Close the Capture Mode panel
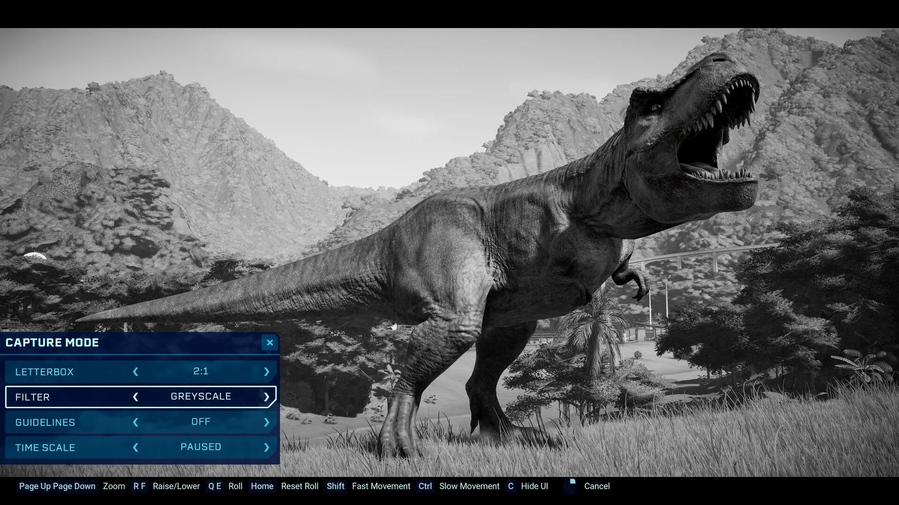 point(270,343)
